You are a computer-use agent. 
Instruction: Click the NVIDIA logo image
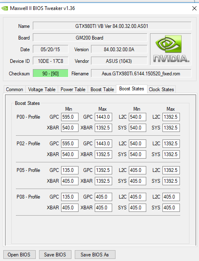point(171,49)
